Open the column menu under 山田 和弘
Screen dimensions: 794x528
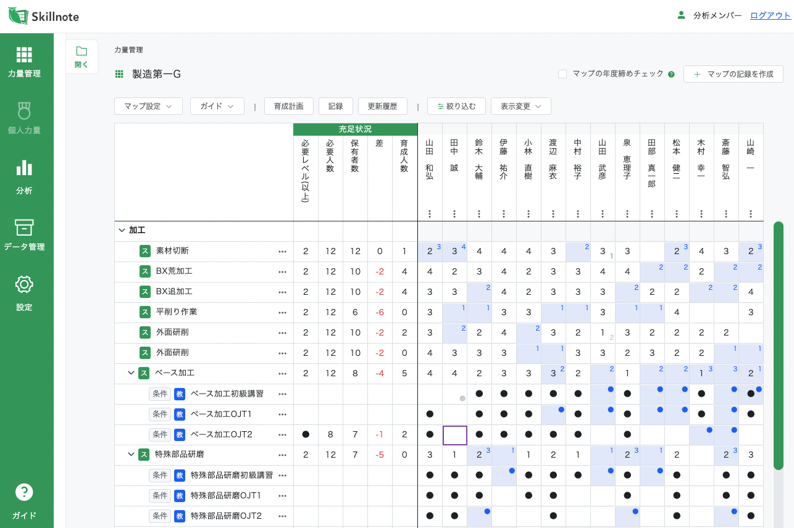click(430, 213)
